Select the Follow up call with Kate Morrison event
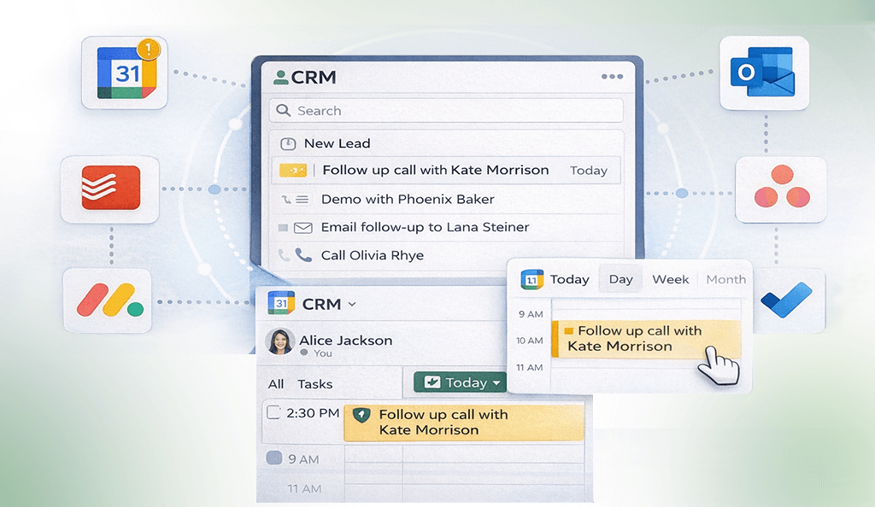The image size is (875, 507). point(645,338)
